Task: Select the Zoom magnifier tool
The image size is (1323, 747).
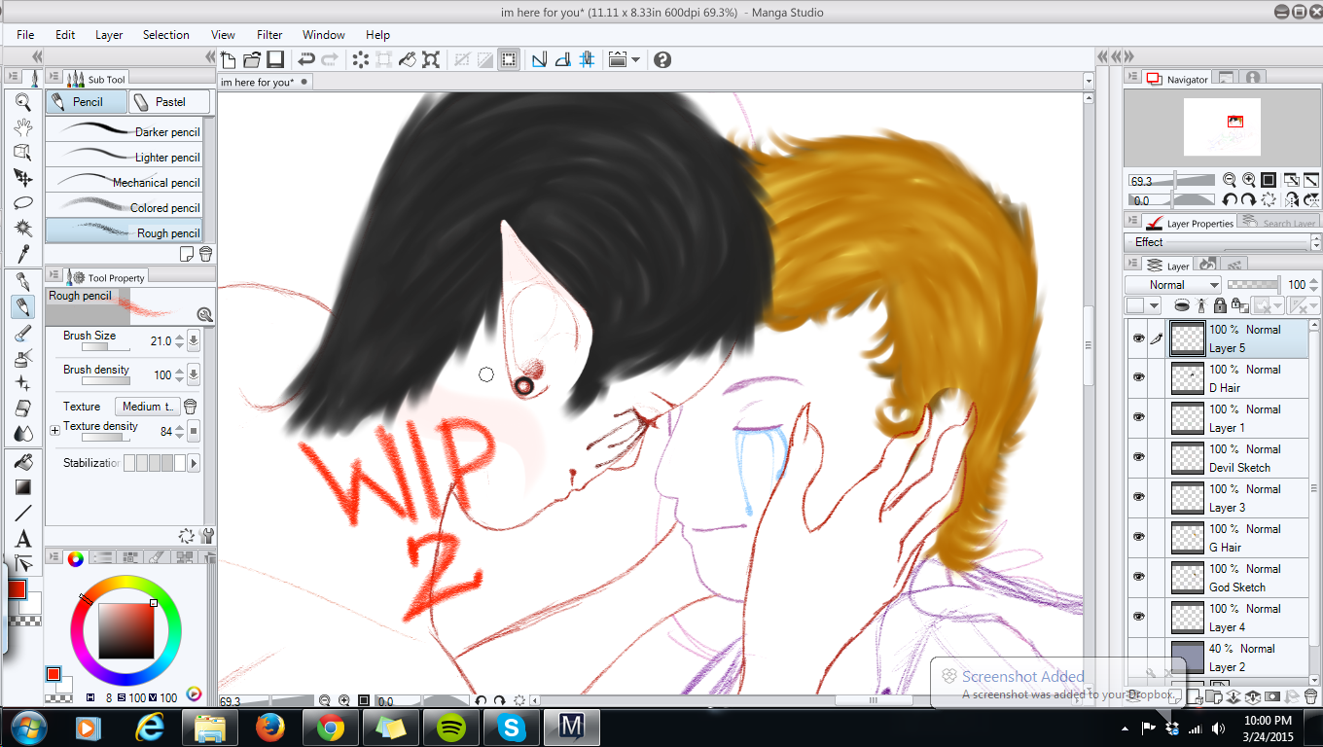Action: 23,101
